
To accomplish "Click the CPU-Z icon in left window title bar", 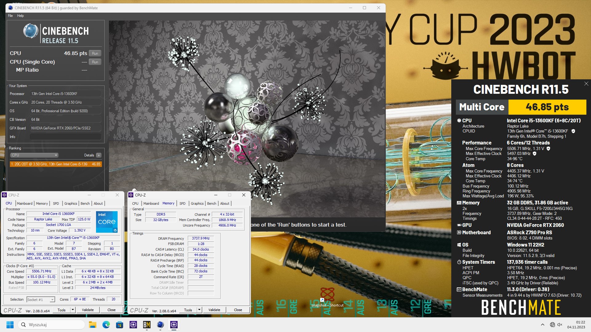I will 4,195.
